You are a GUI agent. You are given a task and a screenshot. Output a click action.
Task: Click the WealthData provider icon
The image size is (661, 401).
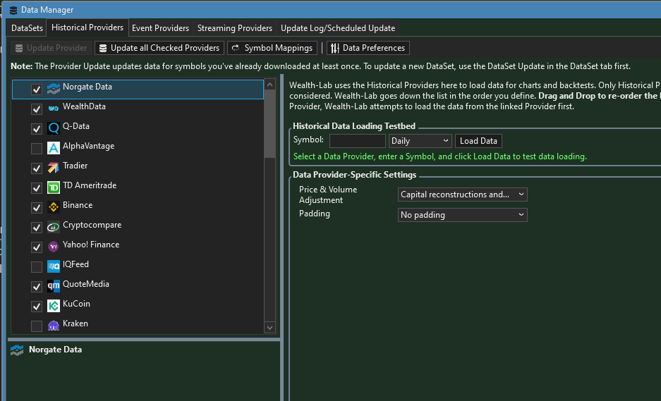click(x=54, y=109)
